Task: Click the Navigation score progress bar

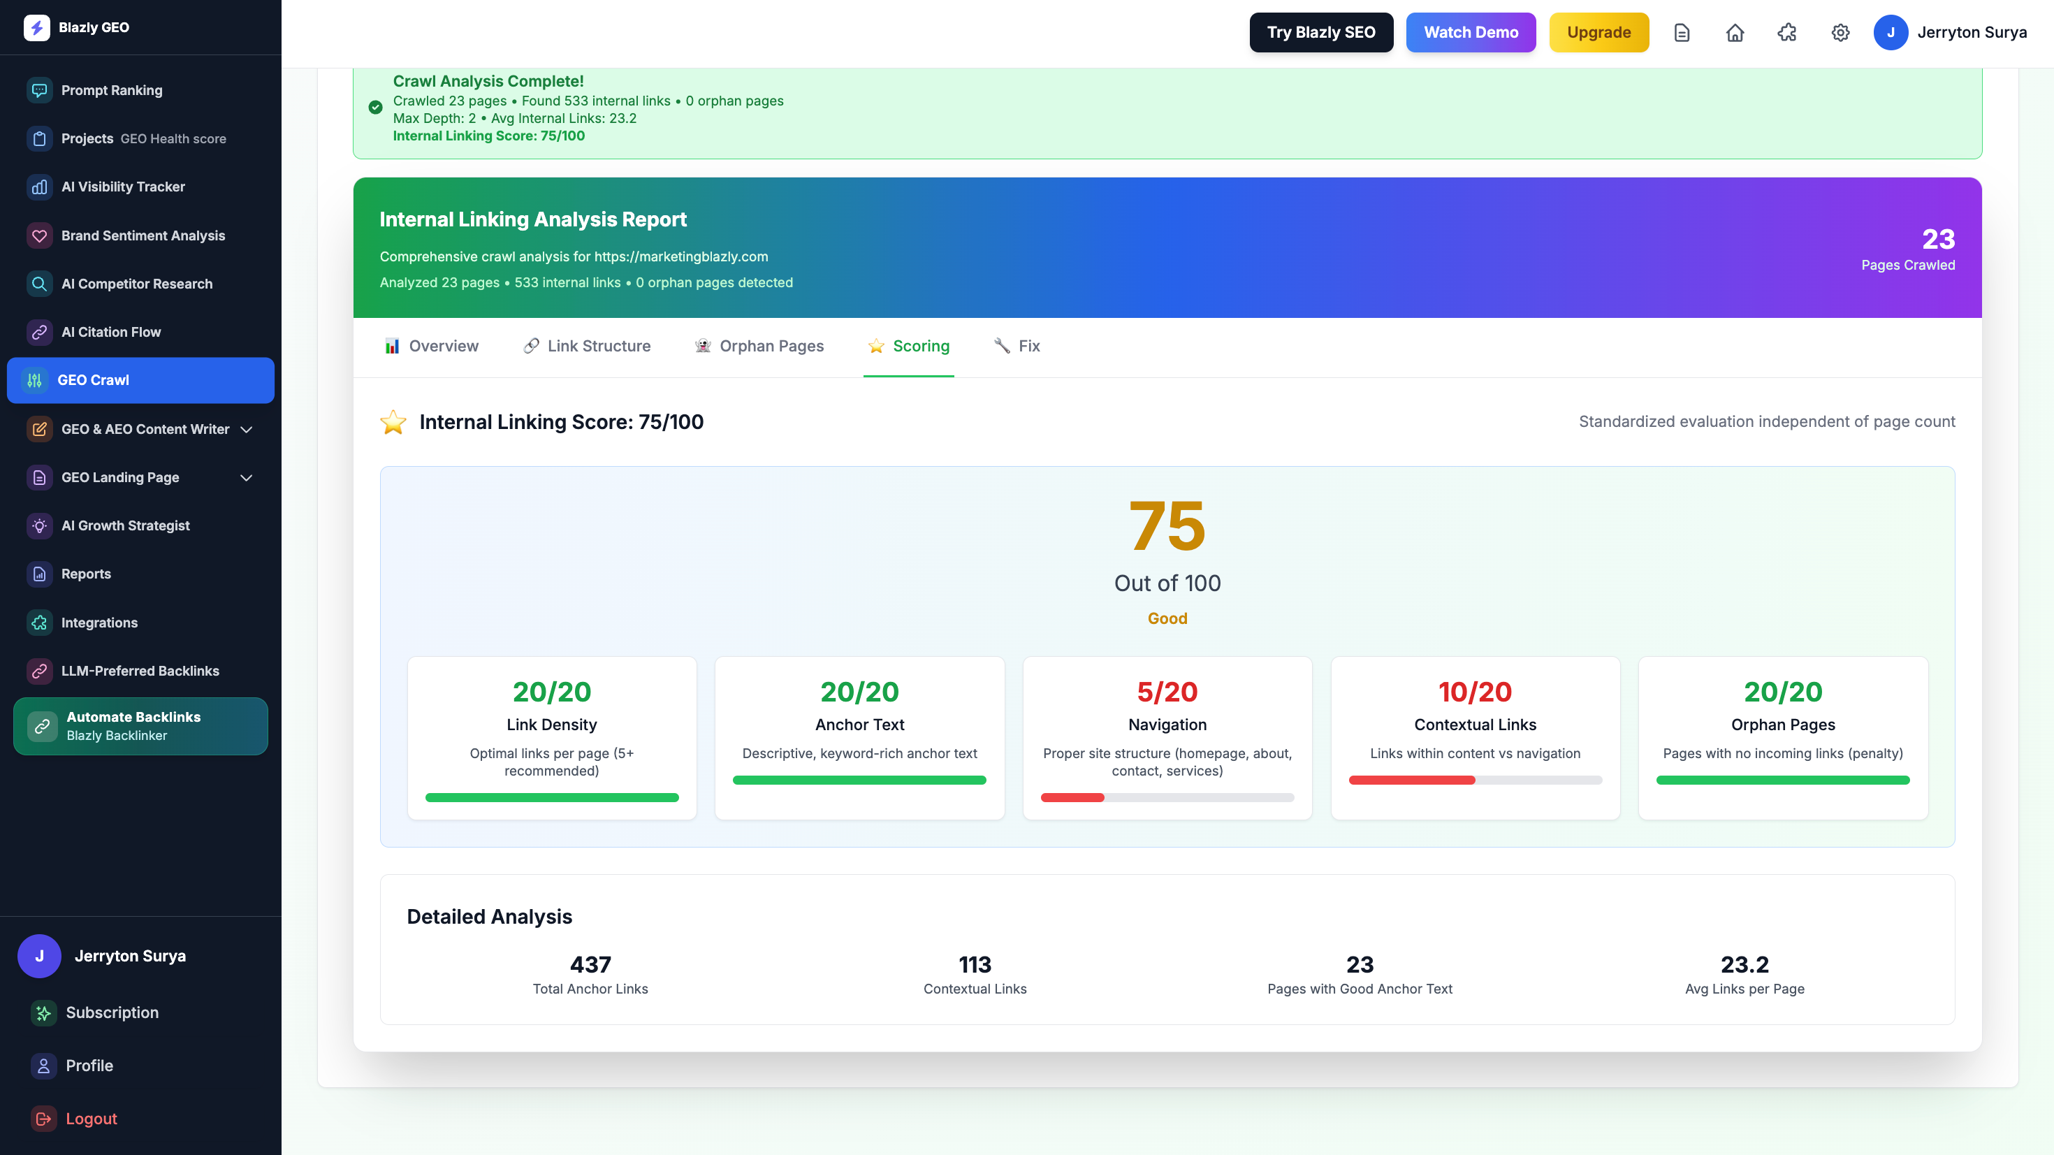Action: click(1167, 798)
